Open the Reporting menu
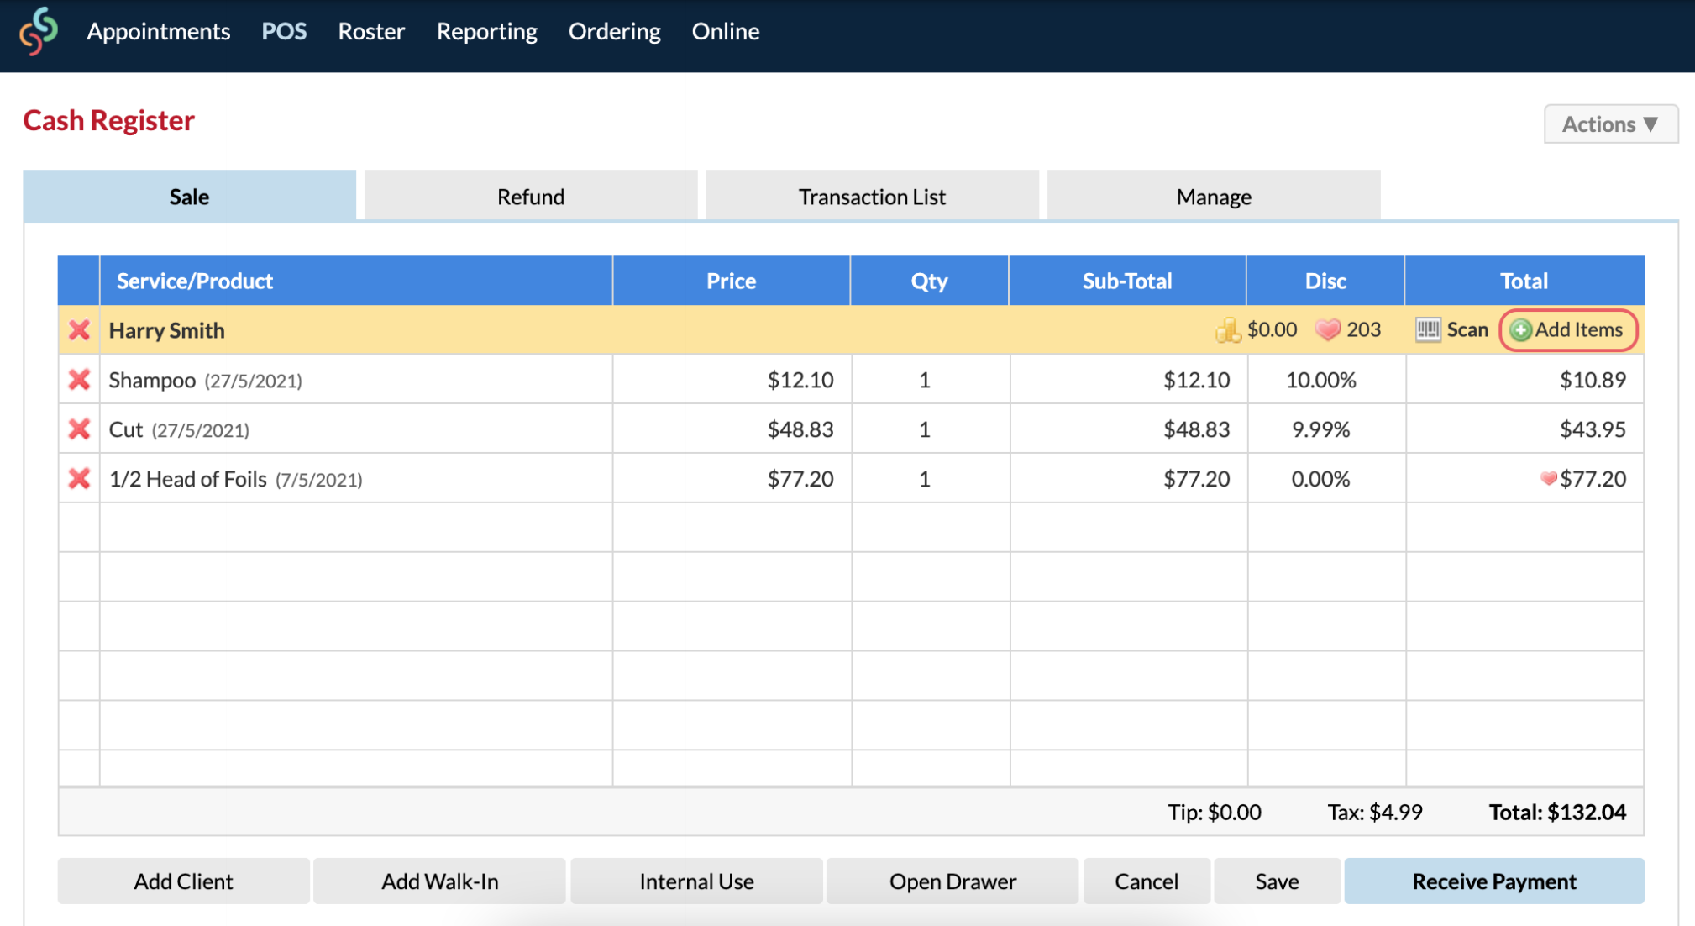 point(485,31)
